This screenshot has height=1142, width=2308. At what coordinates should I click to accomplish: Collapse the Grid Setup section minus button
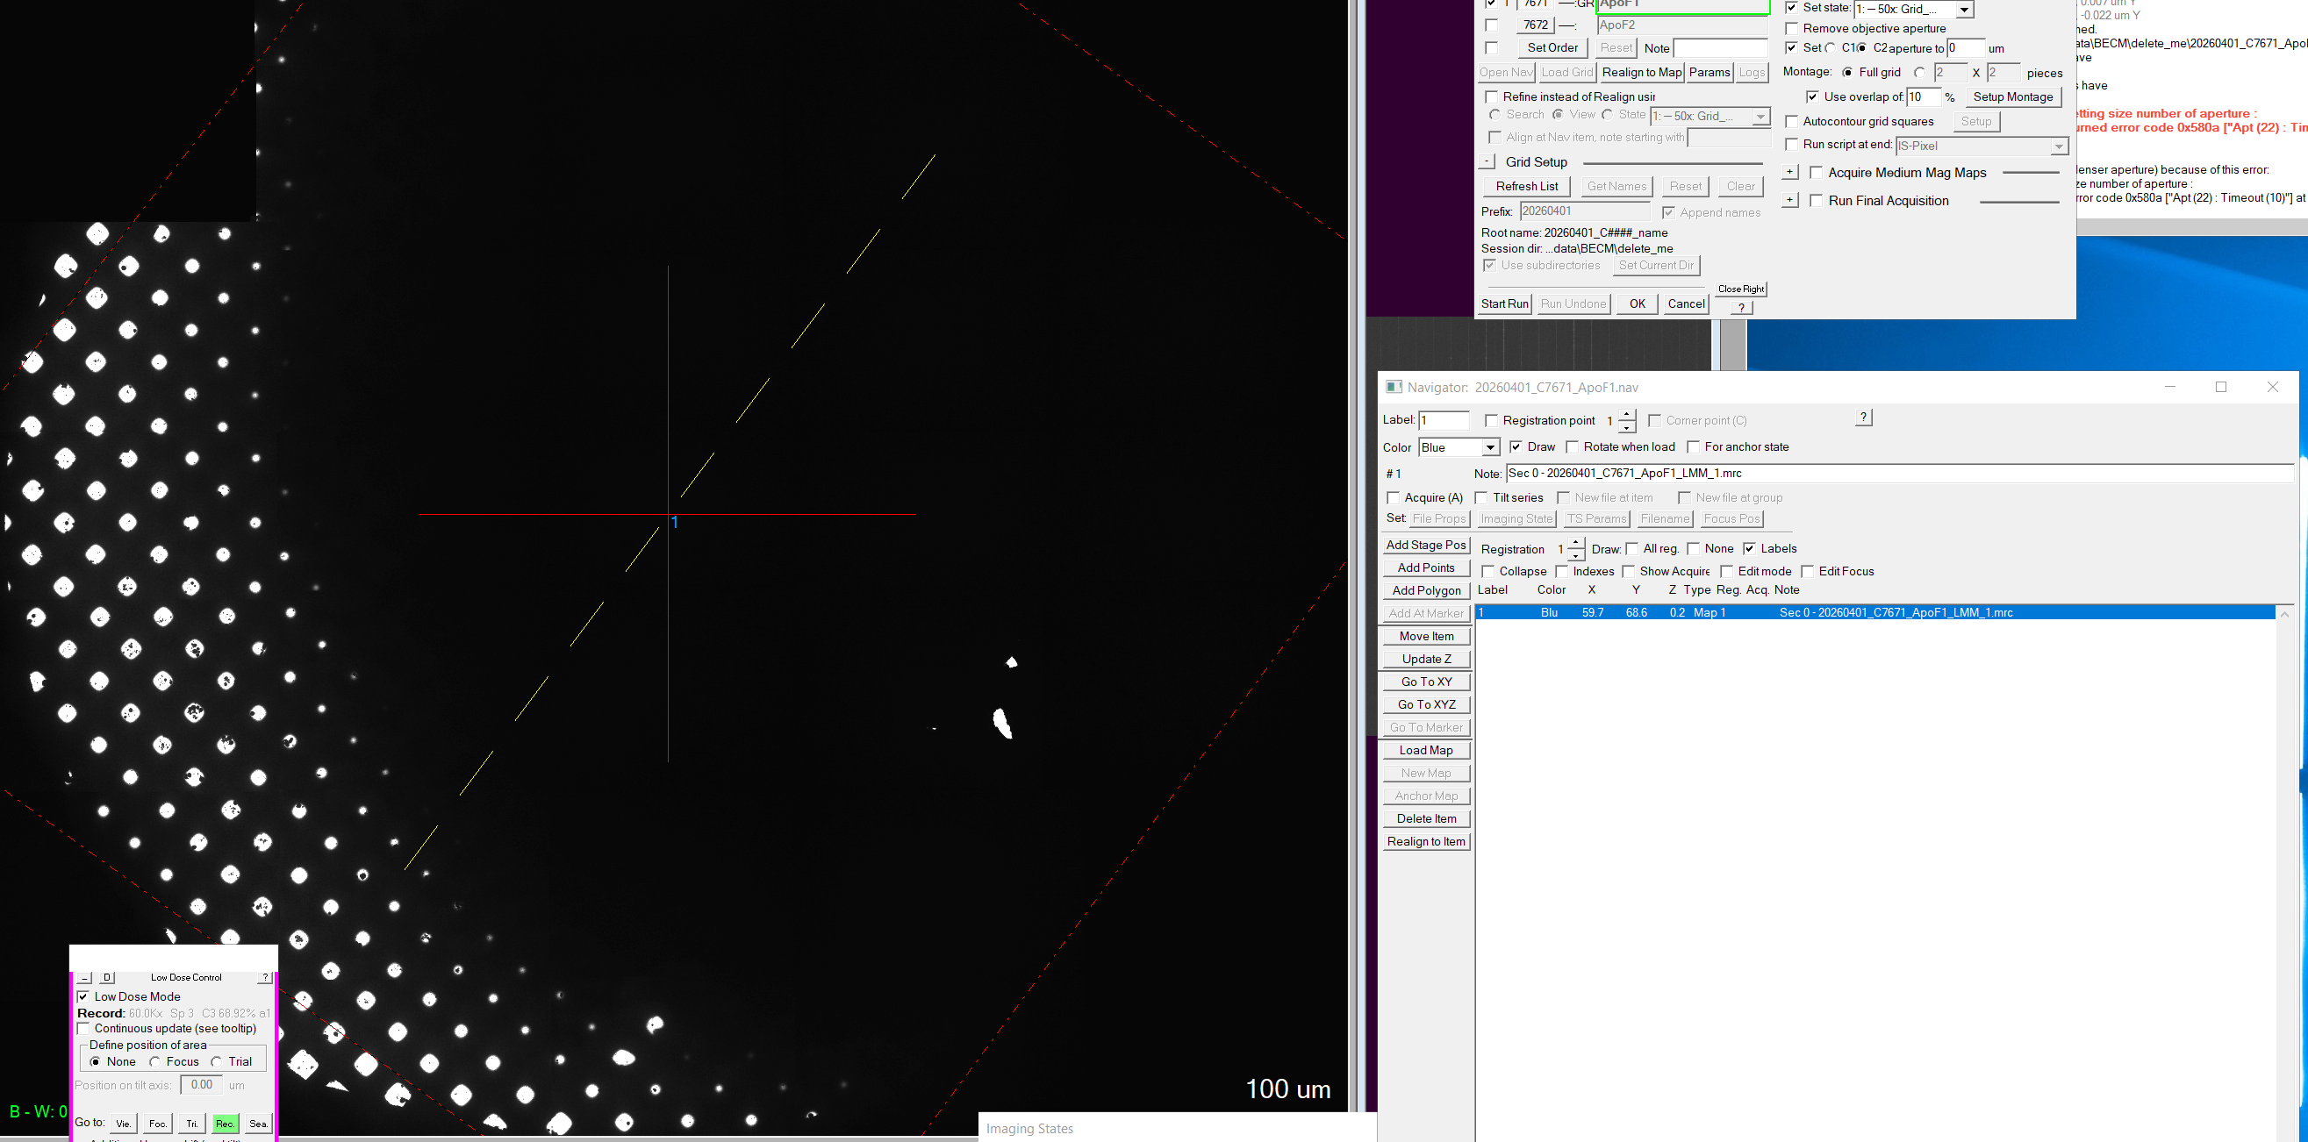[1487, 162]
